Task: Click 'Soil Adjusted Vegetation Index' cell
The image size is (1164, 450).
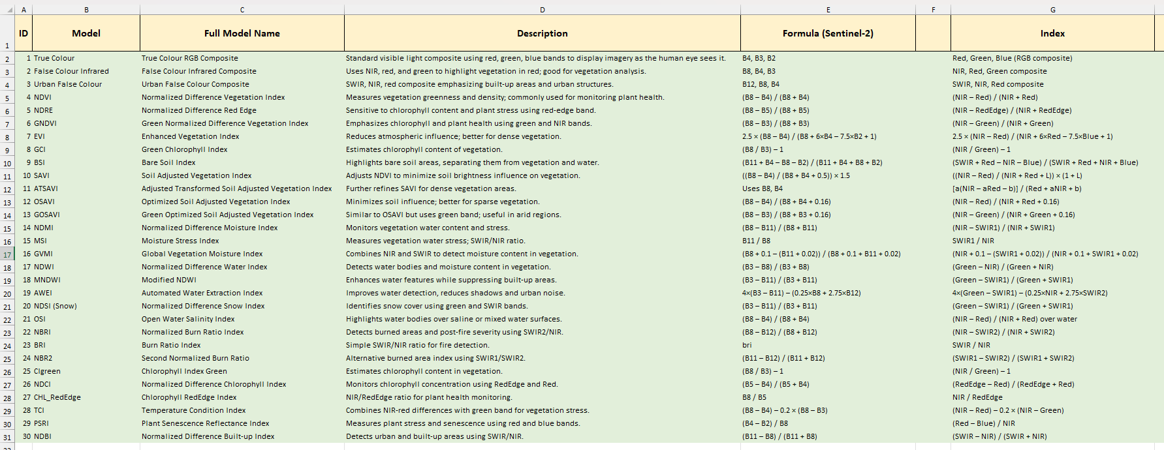Action: tap(242, 175)
